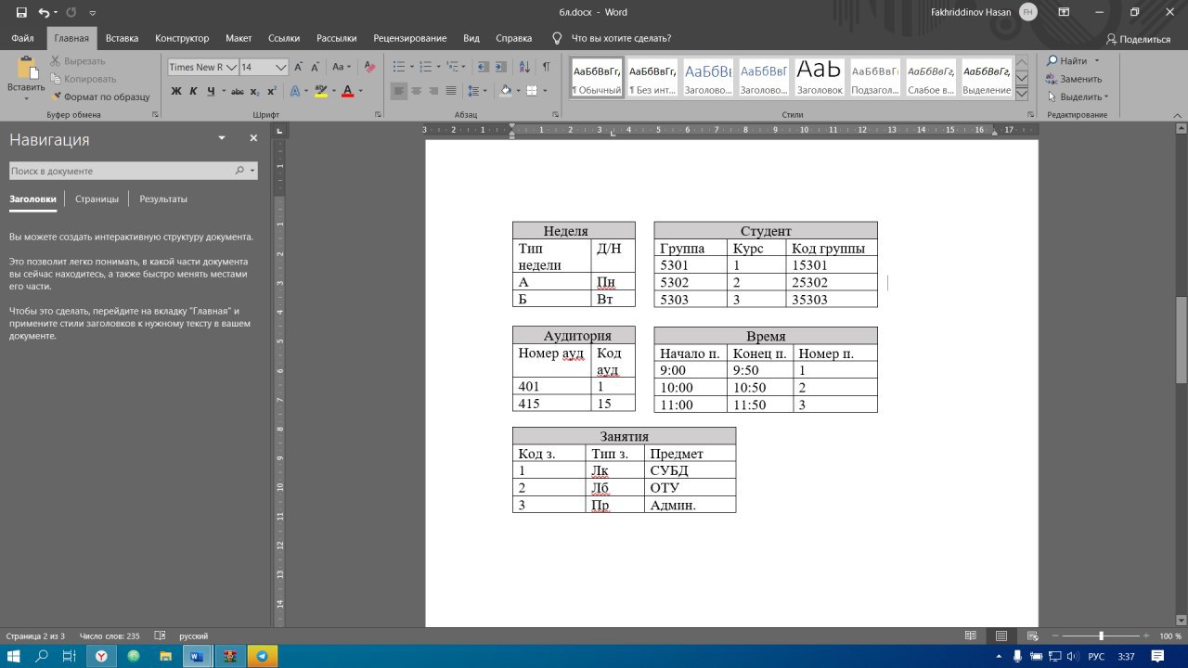Screen dimensions: 1188x668
Task: Clear all formatting with the eraser icon
Action: coord(371,67)
